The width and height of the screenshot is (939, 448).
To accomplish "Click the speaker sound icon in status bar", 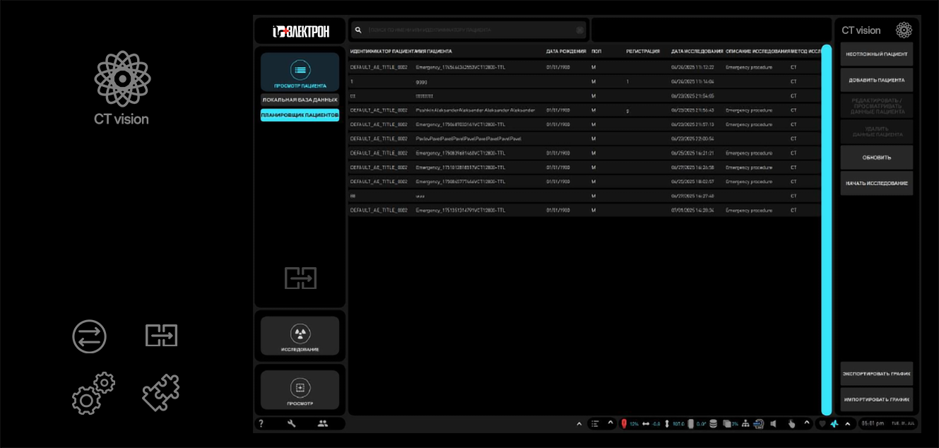I will 773,424.
